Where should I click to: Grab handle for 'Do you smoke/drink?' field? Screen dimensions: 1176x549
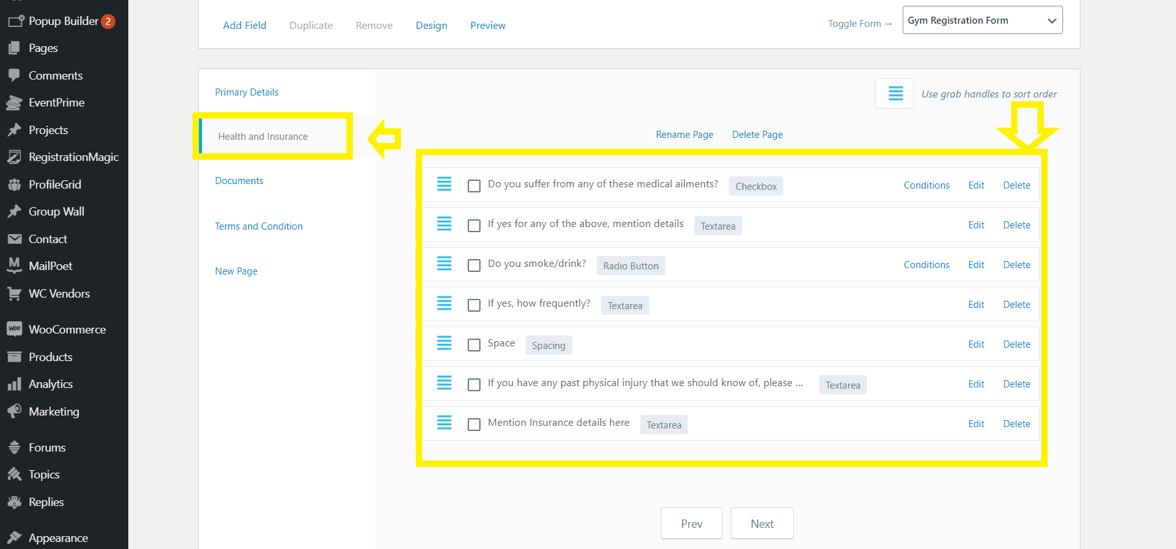[x=444, y=264]
